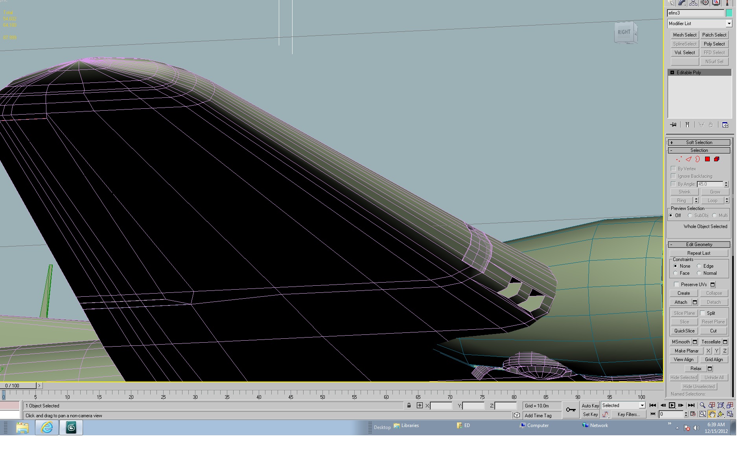755x471 pixels.
Task: Select Vertex sub-object mode icon
Action: click(679, 159)
